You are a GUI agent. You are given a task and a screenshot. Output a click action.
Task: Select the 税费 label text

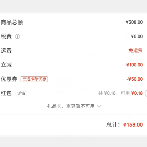[x=6, y=36]
